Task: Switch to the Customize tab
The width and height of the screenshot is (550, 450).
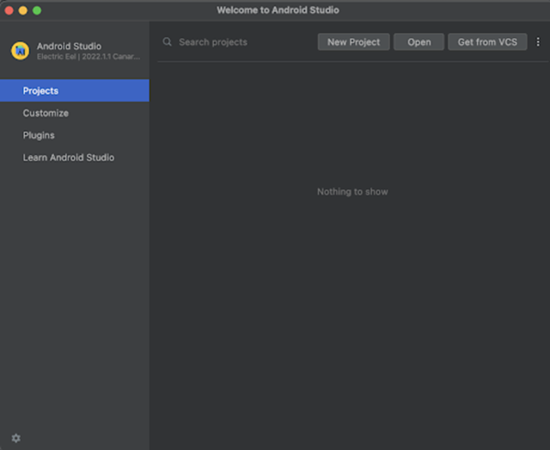Action: tap(46, 113)
